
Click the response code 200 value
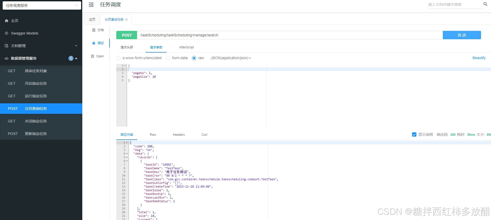tap(453, 134)
